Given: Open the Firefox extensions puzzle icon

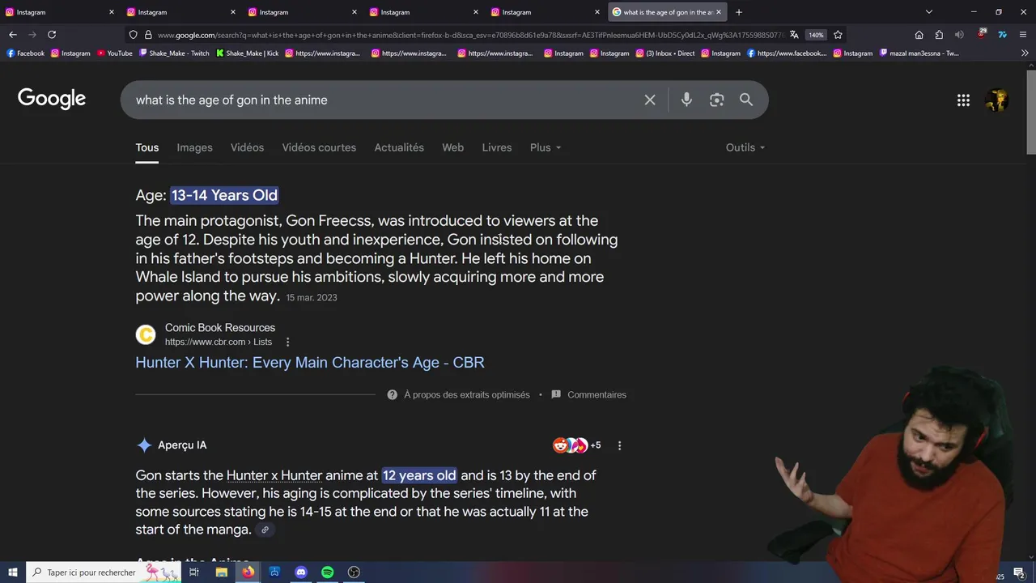Looking at the screenshot, I should coord(939,35).
